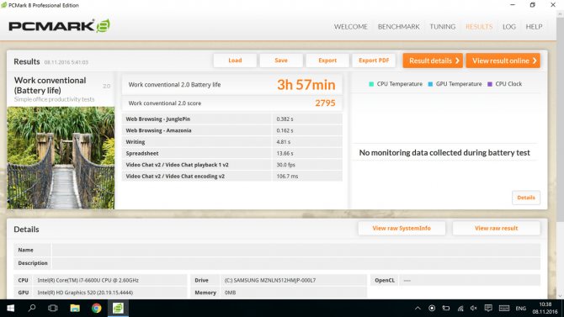Open the WELCOME tab
Image resolution: width=564 pixels, height=317 pixels.
[x=351, y=27]
